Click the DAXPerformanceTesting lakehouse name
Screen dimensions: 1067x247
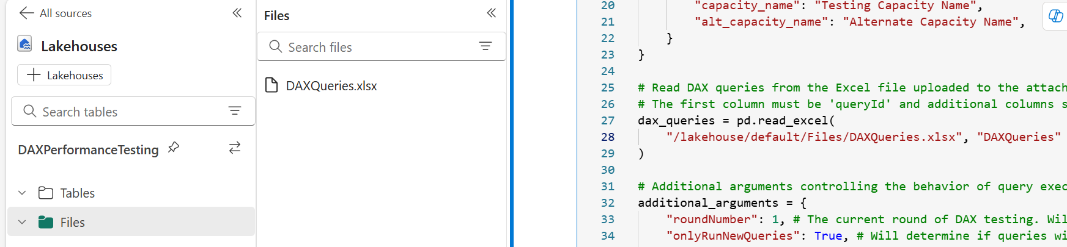pyautogui.click(x=88, y=149)
